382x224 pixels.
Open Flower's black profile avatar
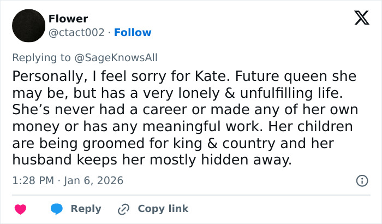tap(27, 26)
